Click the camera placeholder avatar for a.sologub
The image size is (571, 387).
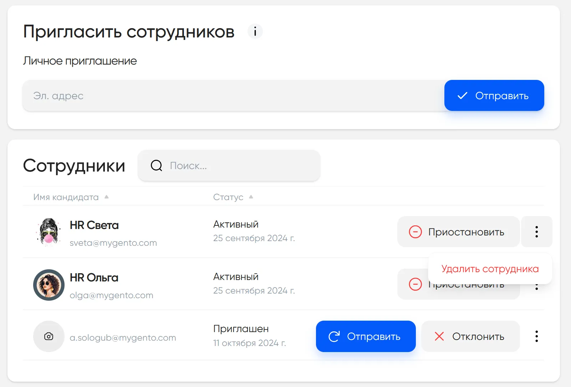tap(49, 336)
